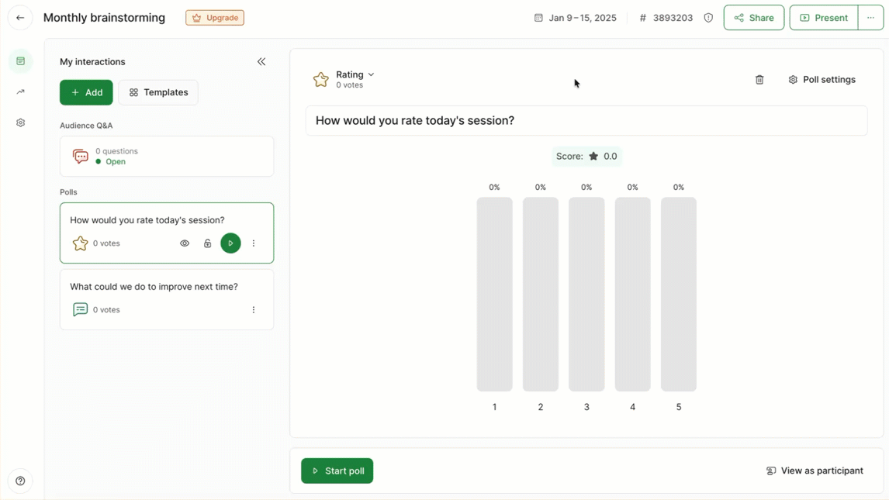The image size is (889, 500).
Task: Open options menu for improvement poll
Action: pyautogui.click(x=254, y=310)
